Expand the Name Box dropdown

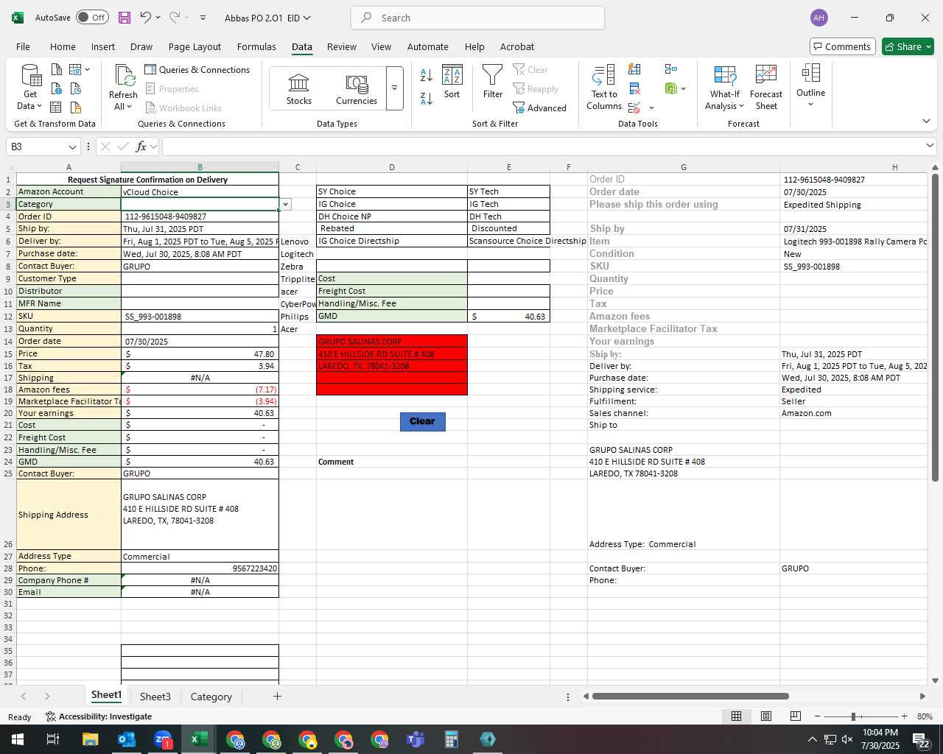coord(72,147)
